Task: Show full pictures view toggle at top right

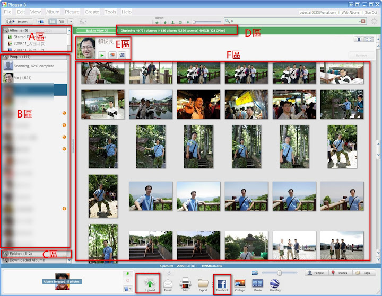Action: point(369,39)
